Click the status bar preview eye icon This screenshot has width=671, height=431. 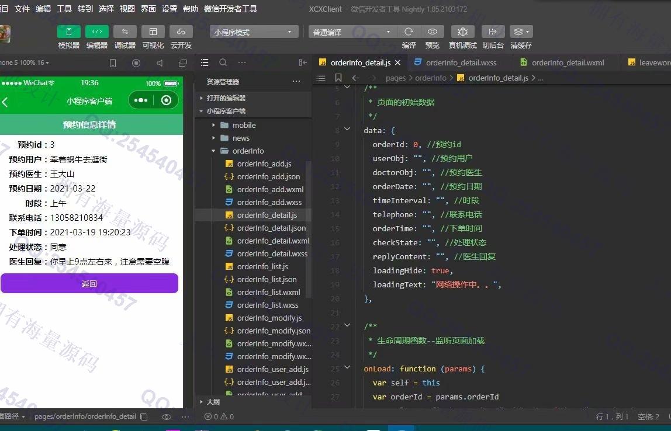click(167, 416)
